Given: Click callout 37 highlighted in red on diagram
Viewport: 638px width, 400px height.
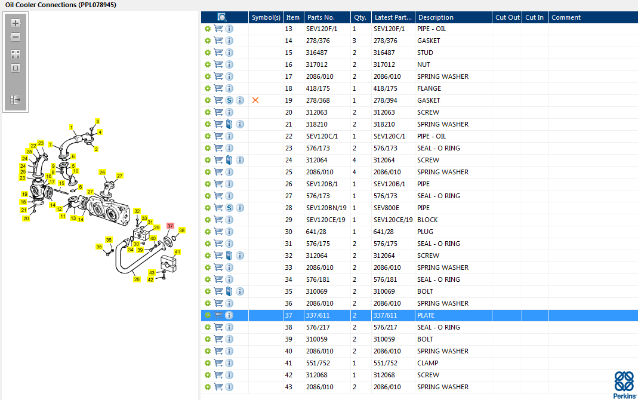Looking at the screenshot, I should pyautogui.click(x=170, y=226).
